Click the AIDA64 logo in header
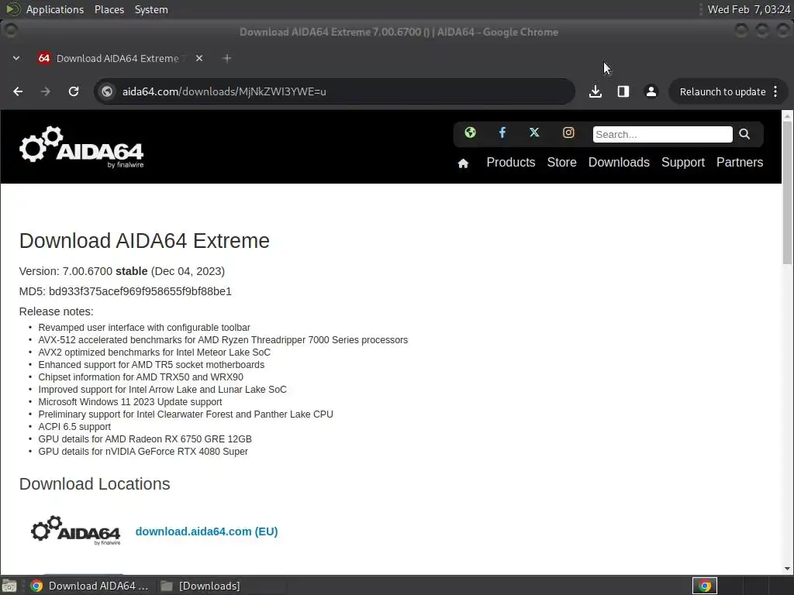 coord(81,147)
